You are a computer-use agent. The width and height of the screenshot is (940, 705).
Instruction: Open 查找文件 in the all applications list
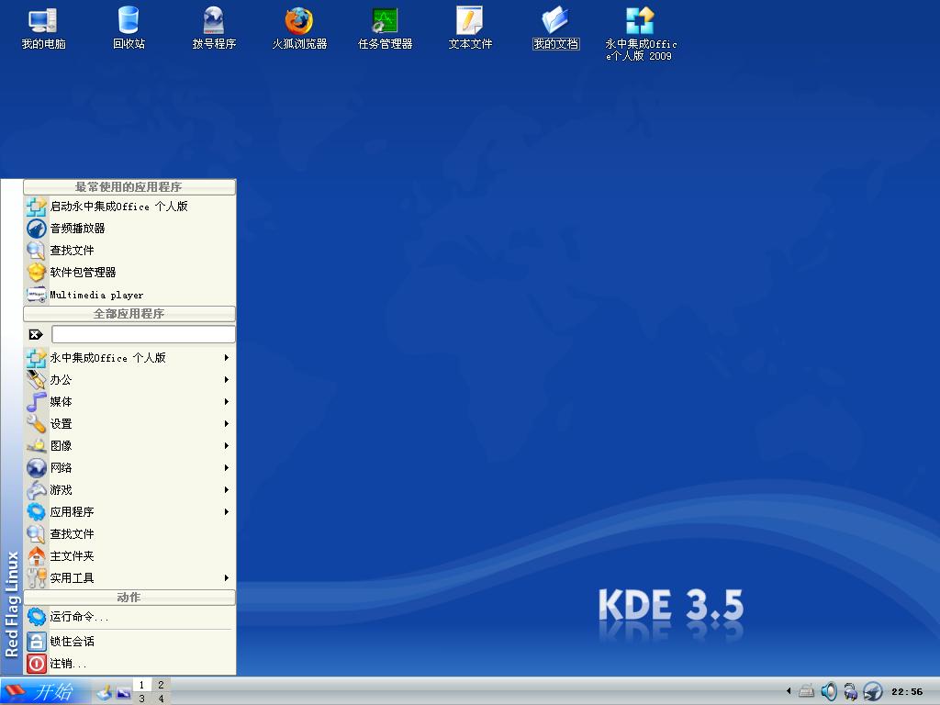pyautogui.click(x=129, y=534)
